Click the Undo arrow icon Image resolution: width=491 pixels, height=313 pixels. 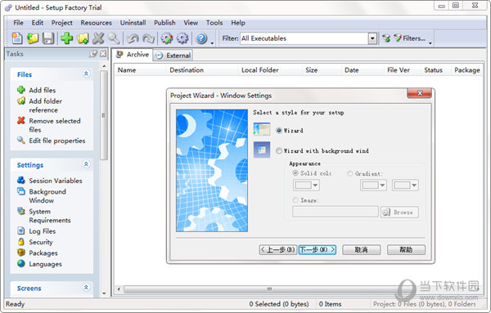(133, 38)
